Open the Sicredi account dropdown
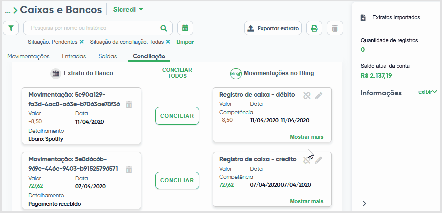The height and width of the screenshot is (213, 442). (x=128, y=9)
